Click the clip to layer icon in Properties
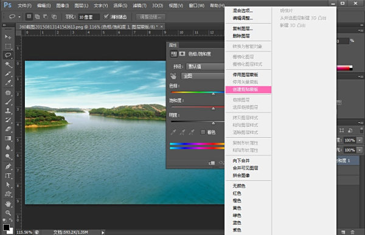Image resolution: width=365 pixels, height=235 pixels. click(x=212, y=163)
